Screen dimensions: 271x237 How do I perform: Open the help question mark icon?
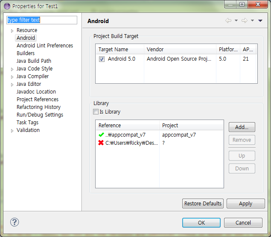[15, 222]
